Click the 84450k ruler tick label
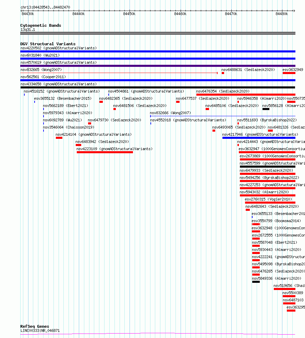The width and height of the screenshot is (305, 338). [129, 14]
